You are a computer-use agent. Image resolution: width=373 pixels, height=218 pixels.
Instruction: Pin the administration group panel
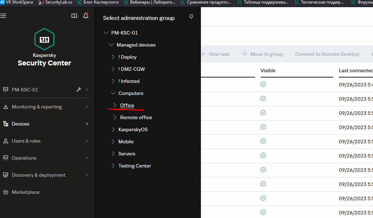tap(191, 17)
